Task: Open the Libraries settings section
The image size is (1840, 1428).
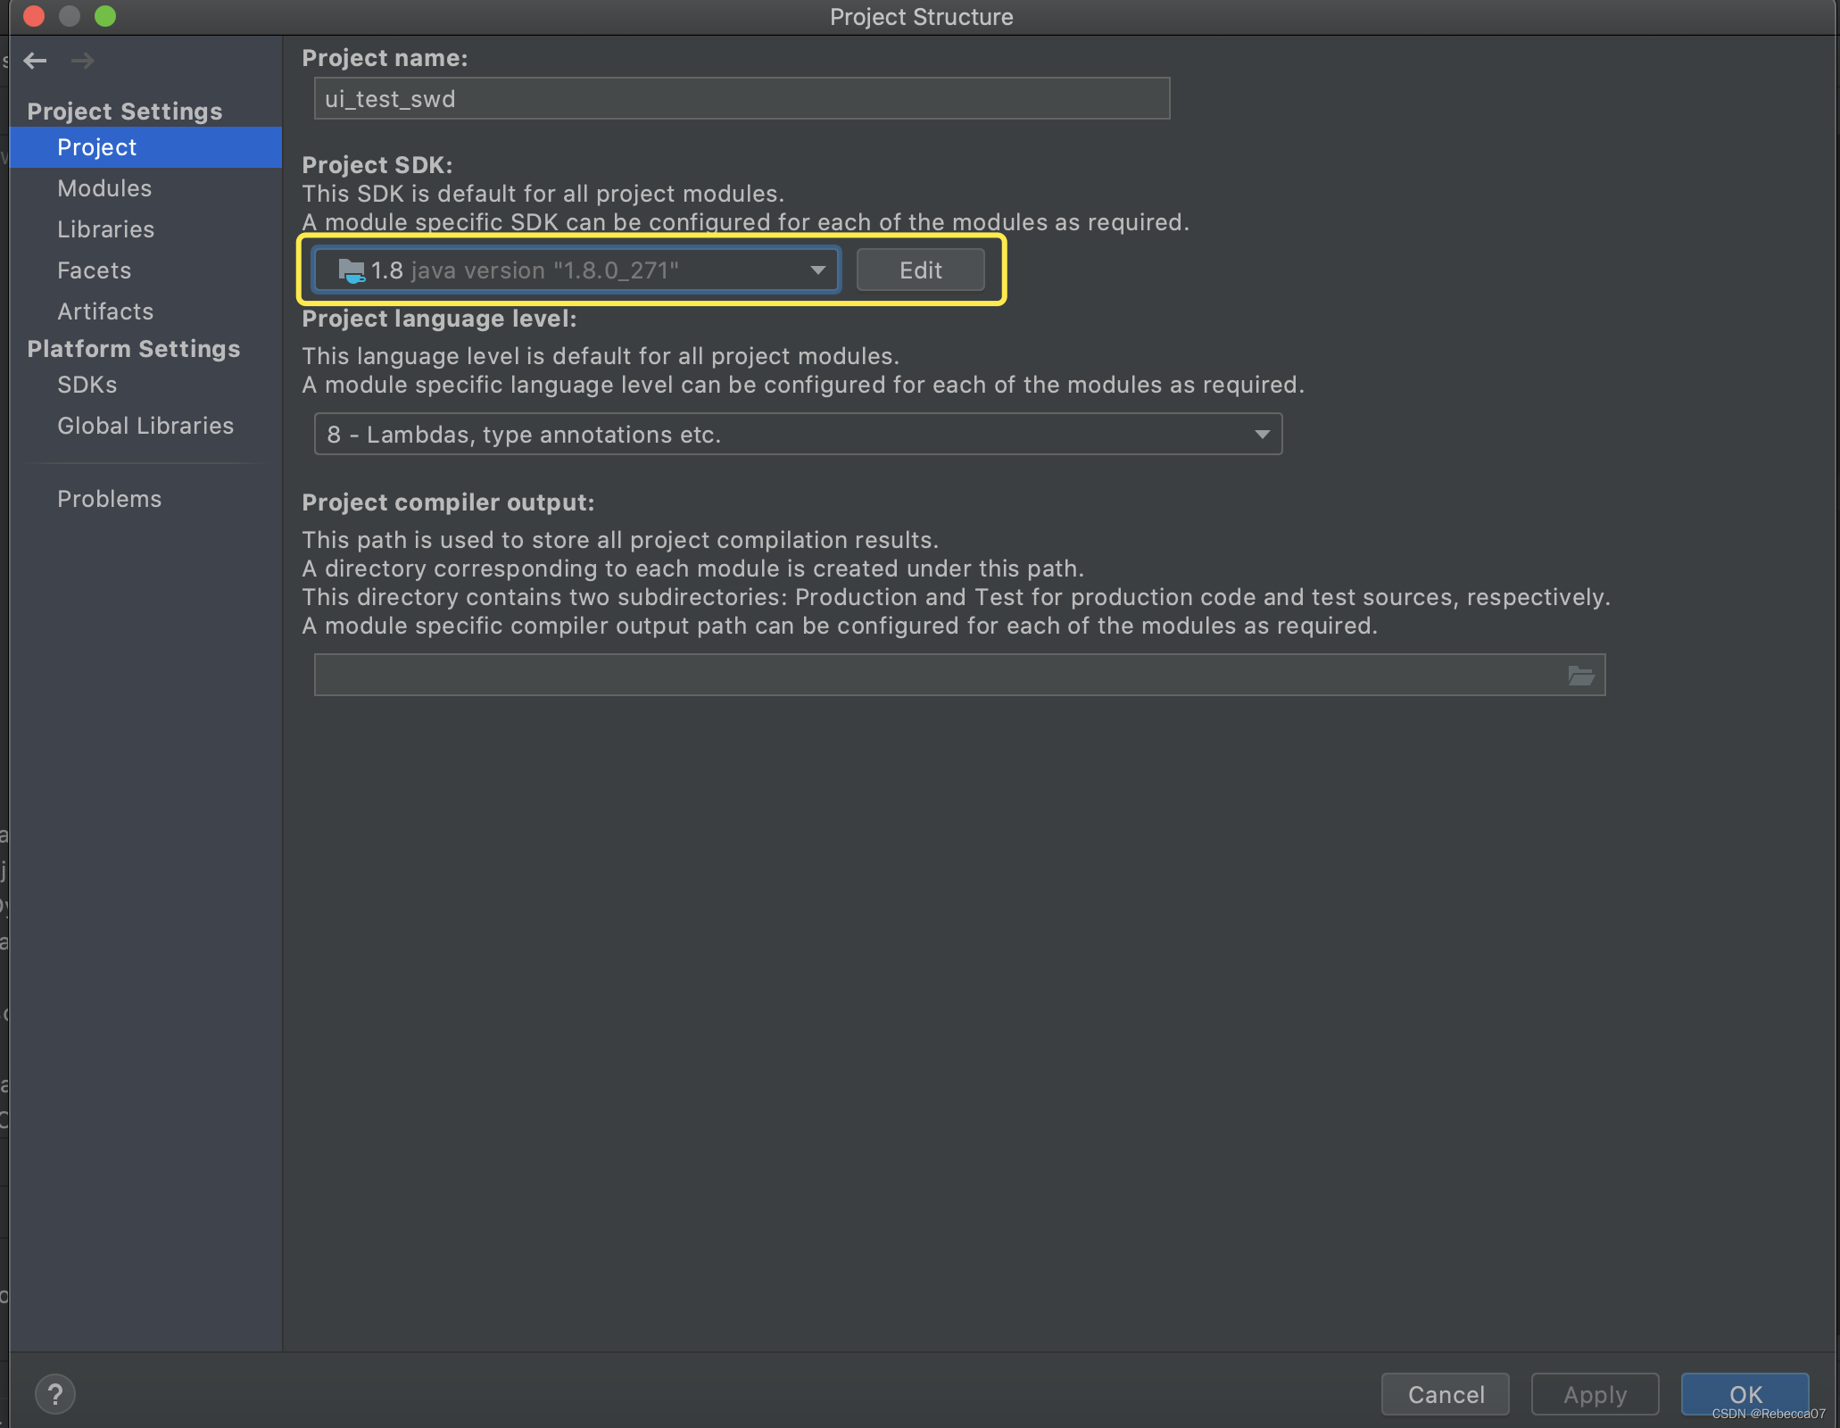Action: click(x=105, y=229)
